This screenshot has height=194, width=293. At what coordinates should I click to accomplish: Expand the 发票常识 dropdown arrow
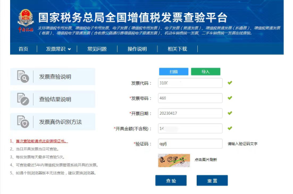69,49
